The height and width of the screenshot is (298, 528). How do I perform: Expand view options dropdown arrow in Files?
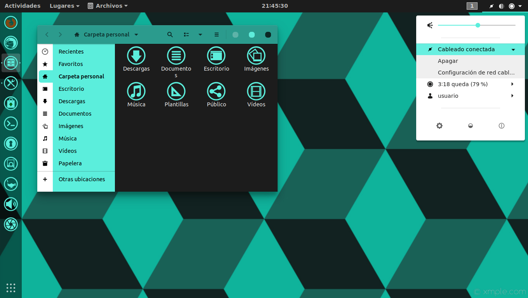200,35
